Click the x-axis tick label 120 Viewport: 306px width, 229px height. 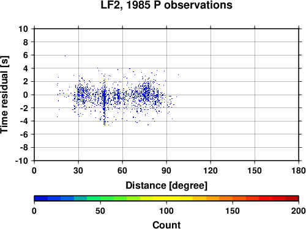pos(211,170)
